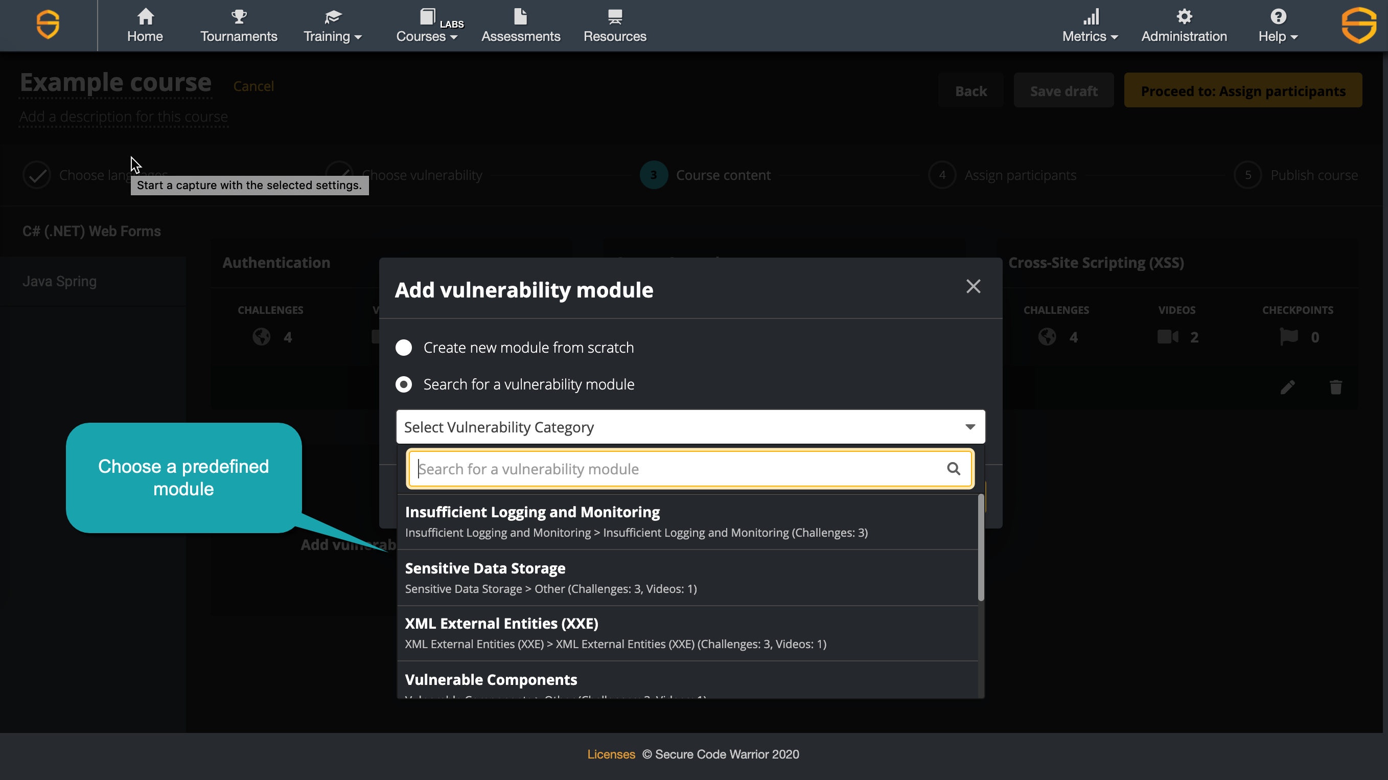Expand the Training menu
The width and height of the screenshot is (1388, 780).
click(x=332, y=26)
